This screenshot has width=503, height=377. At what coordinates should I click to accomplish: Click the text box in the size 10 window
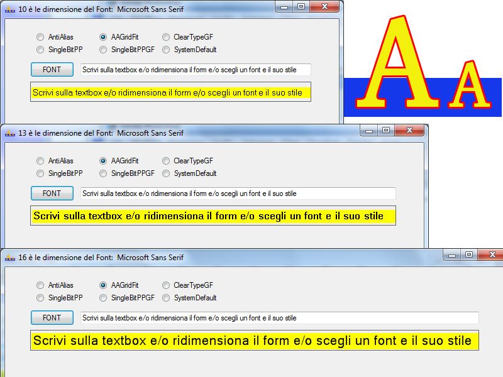196,70
